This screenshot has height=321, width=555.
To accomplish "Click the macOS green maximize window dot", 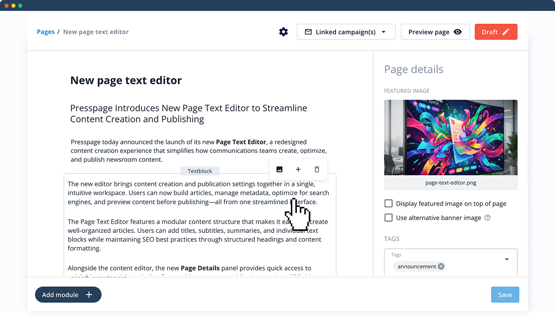I will [x=20, y=5].
